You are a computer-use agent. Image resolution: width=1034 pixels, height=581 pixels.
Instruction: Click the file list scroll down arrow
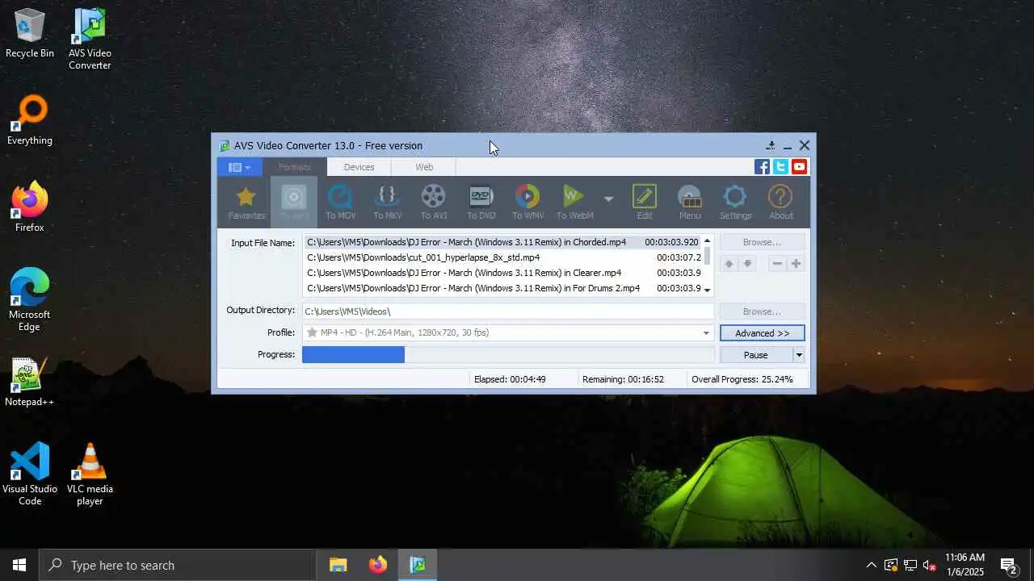pyautogui.click(x=708, y=290)
